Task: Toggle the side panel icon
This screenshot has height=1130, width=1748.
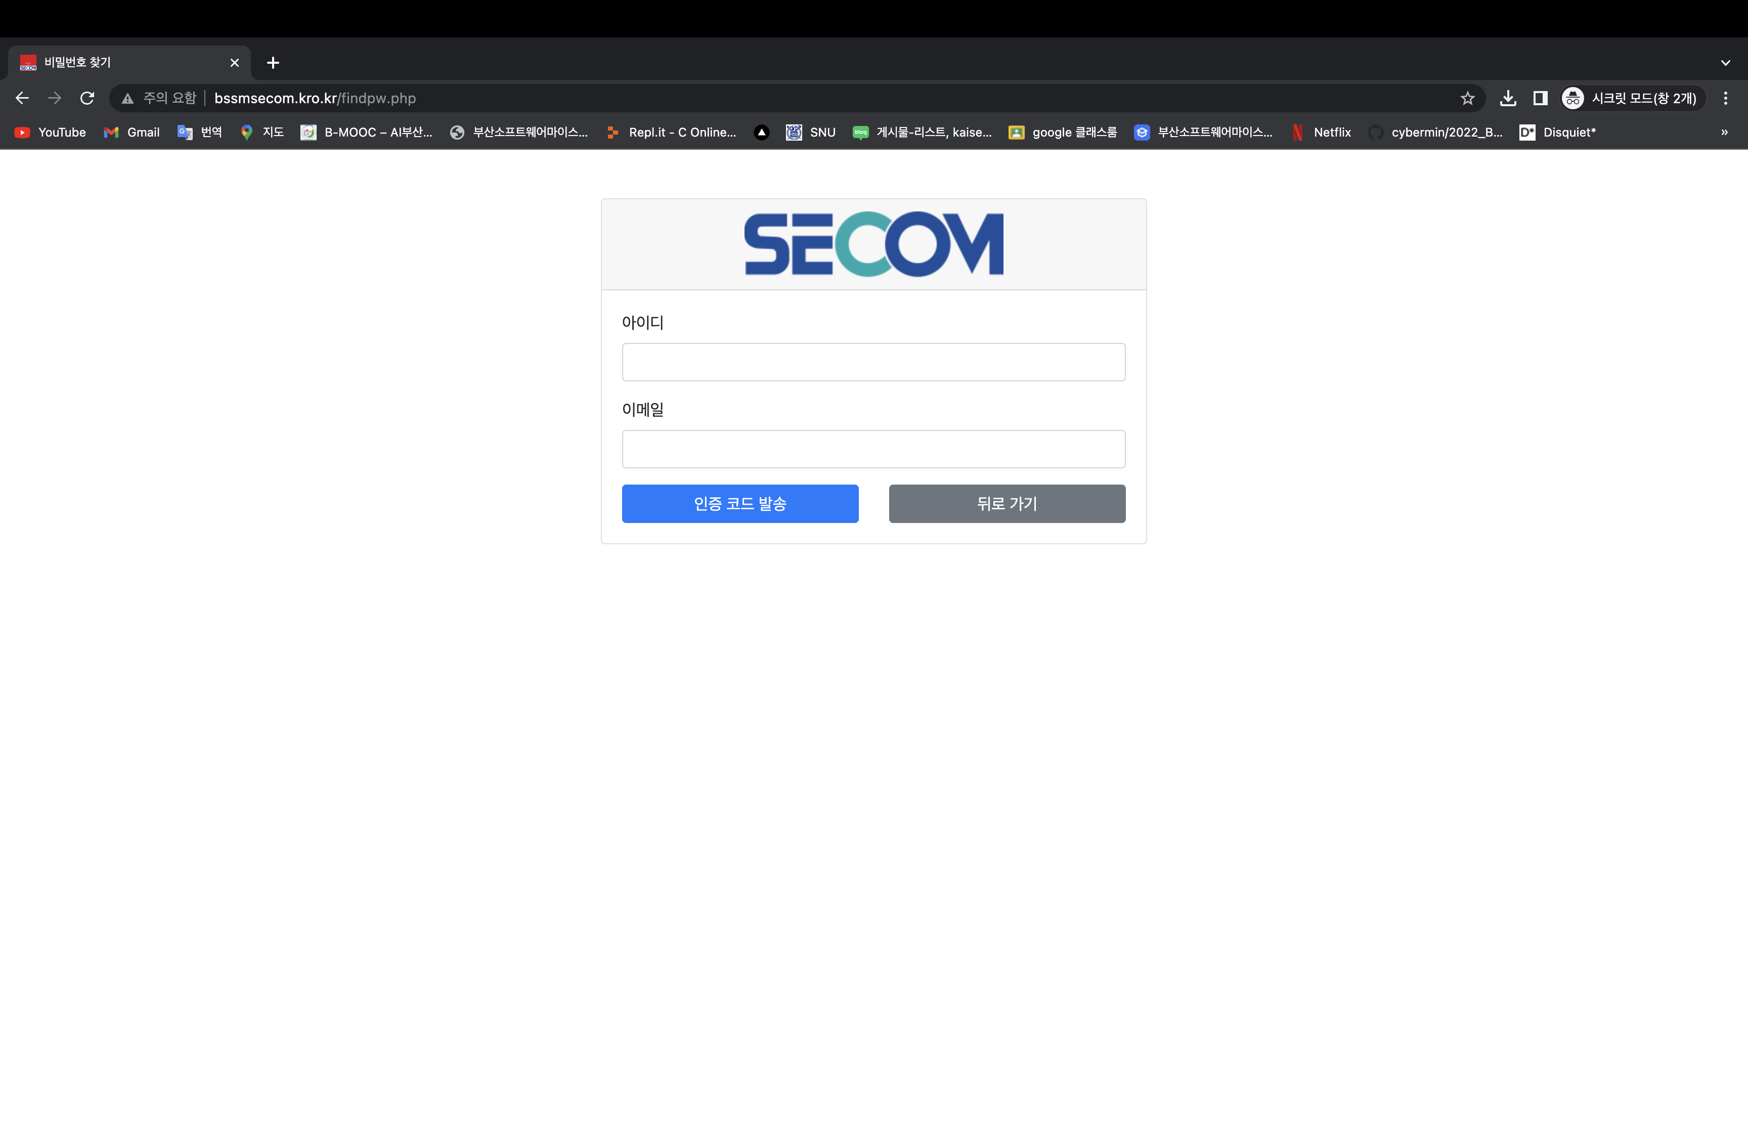Action: [x=1541, y=98]
